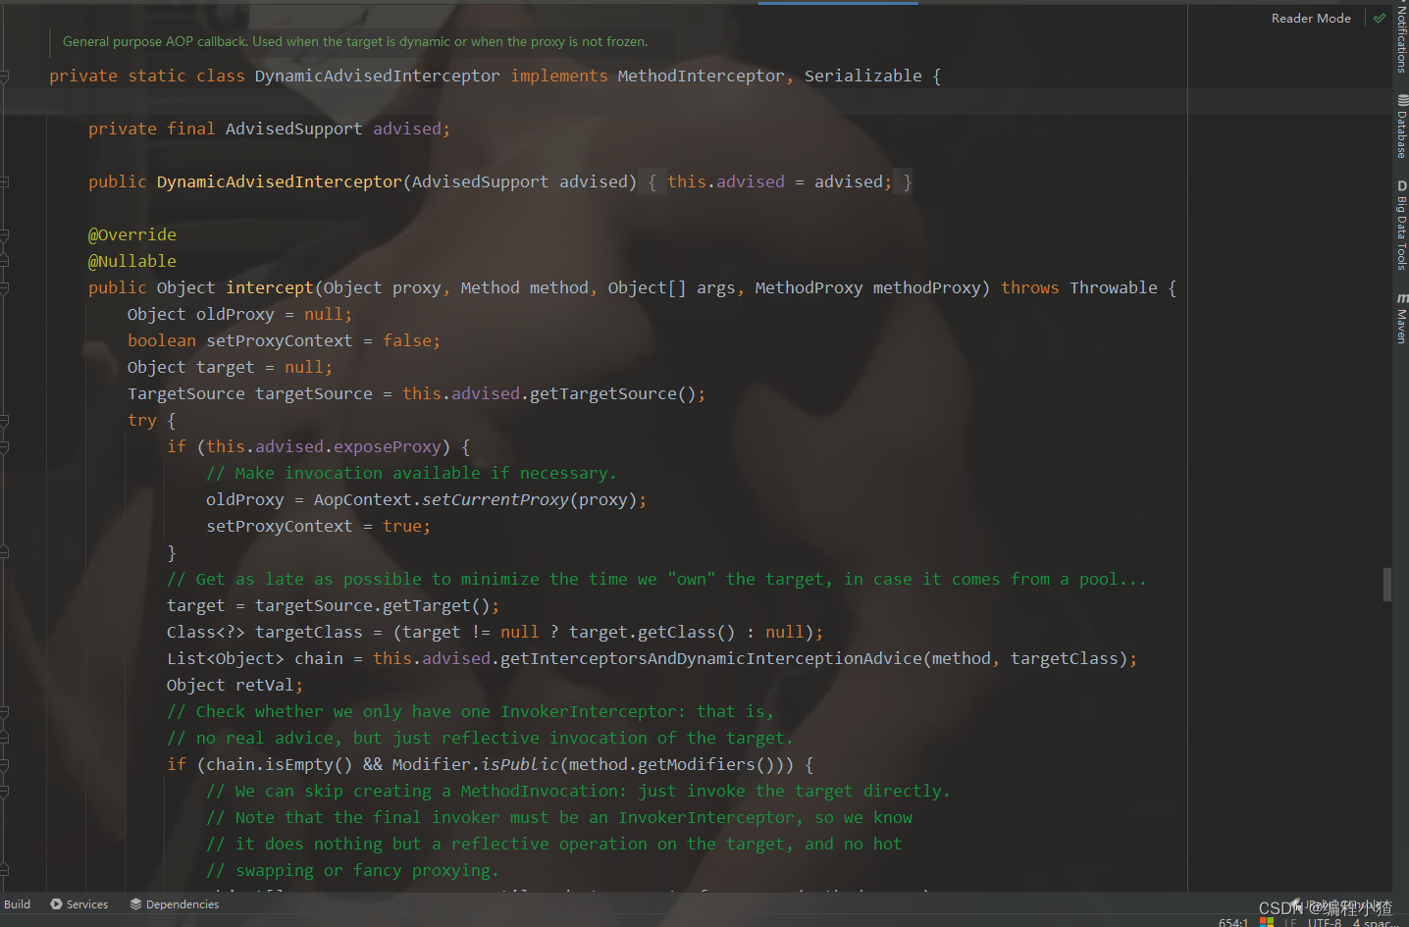Click MethodInterceptor in the implements clause
This screenshot has height=927, width=1409.
tap(701, 77)
